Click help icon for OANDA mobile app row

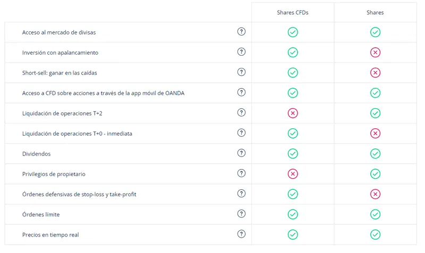click(241, 92)
